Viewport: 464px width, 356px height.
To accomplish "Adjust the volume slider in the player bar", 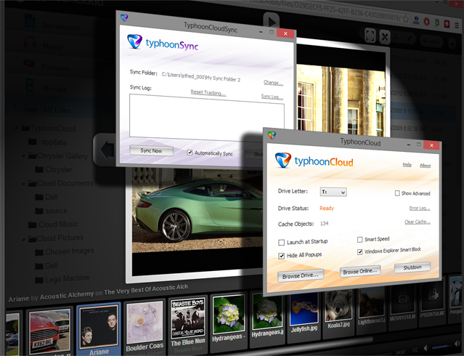I will (441, 347).
